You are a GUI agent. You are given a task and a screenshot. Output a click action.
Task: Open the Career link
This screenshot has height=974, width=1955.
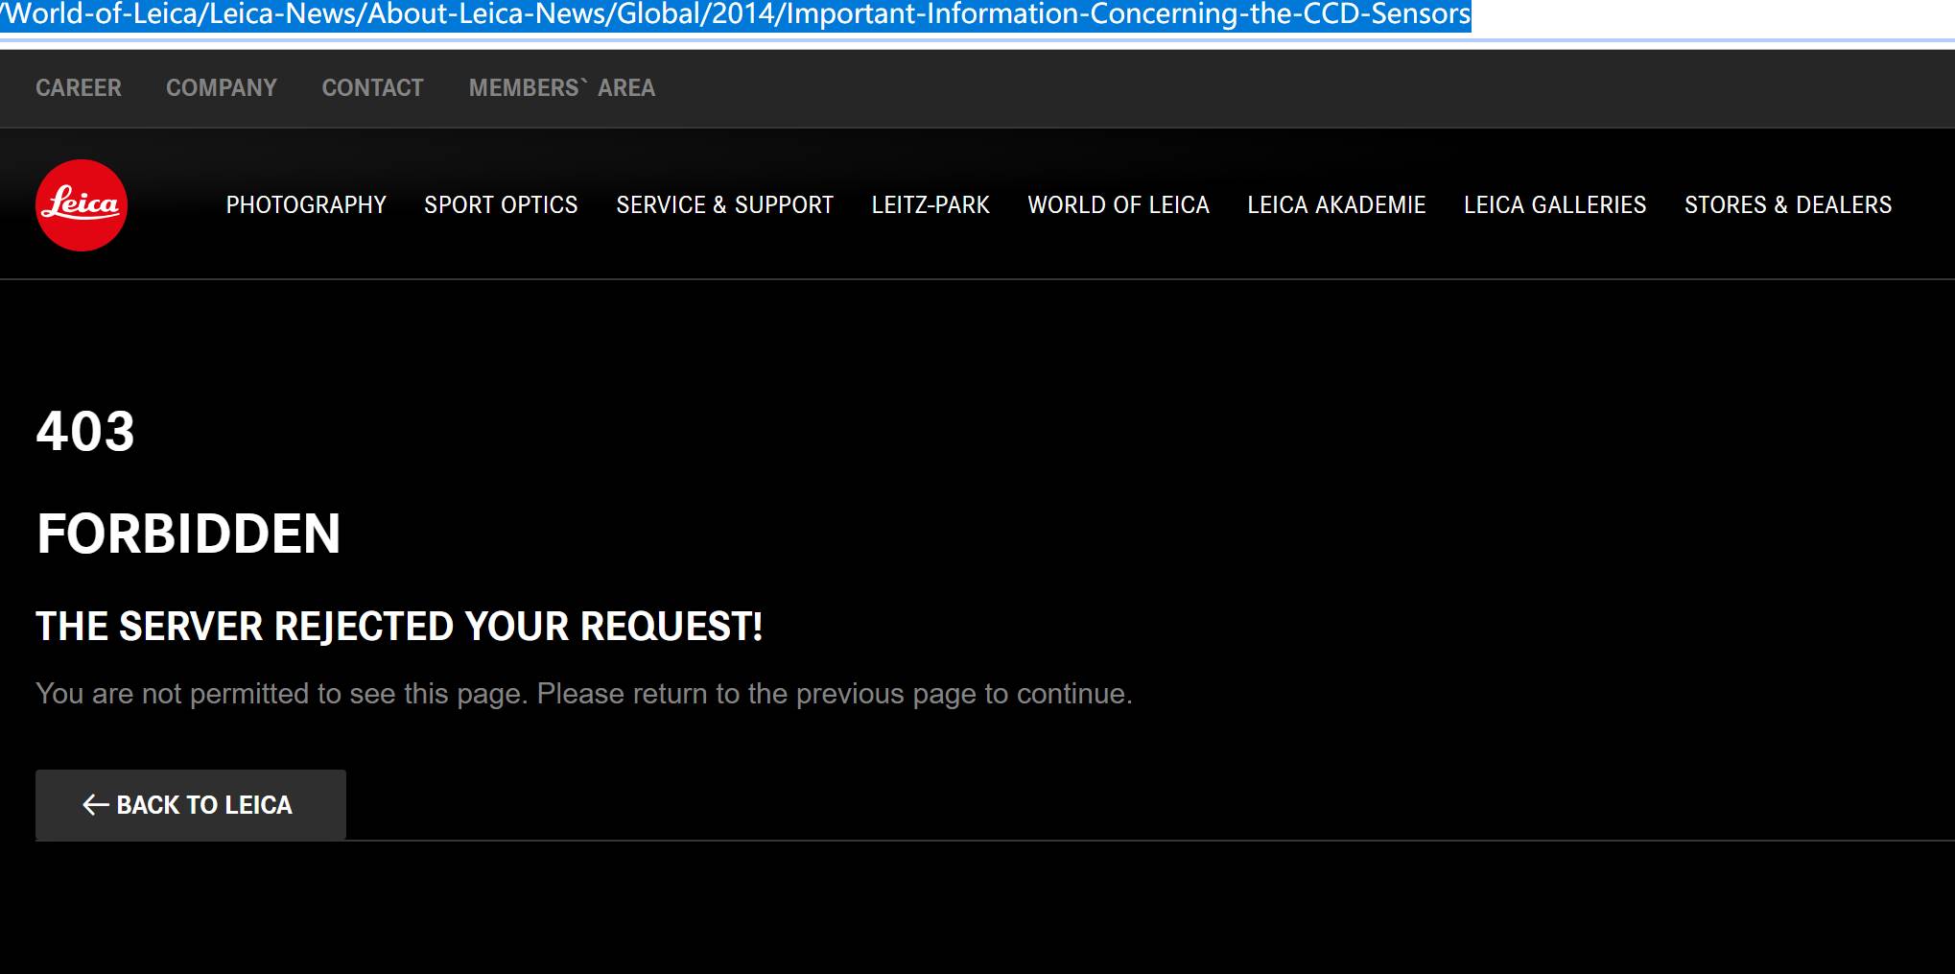79,88
